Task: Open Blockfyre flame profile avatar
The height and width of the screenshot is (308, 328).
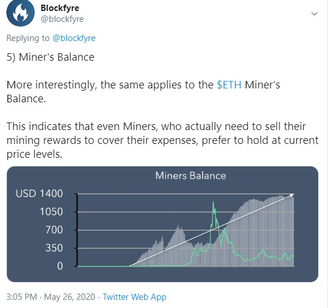Action: click(x=20, y=13)
